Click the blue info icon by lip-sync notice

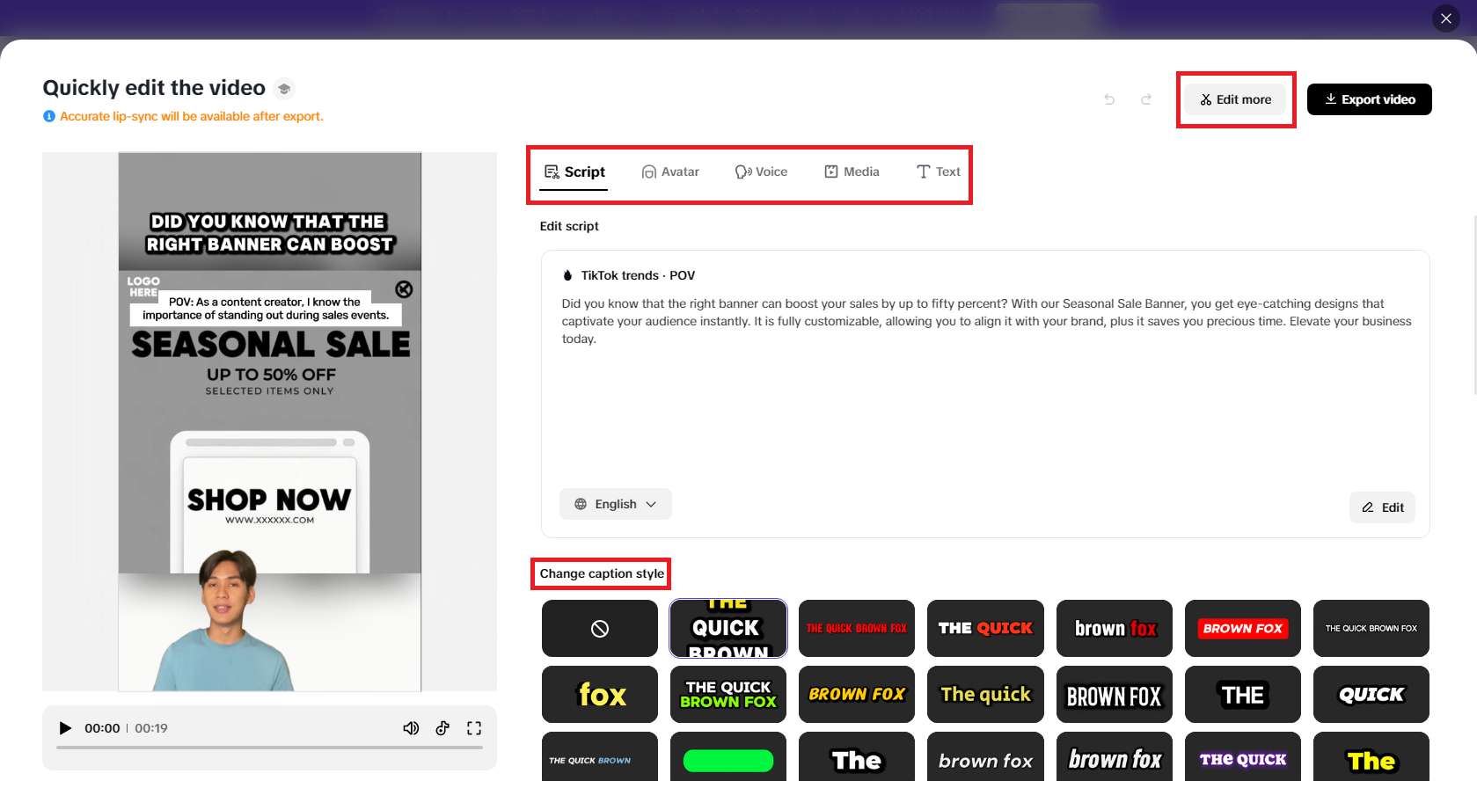coord(49,116)
